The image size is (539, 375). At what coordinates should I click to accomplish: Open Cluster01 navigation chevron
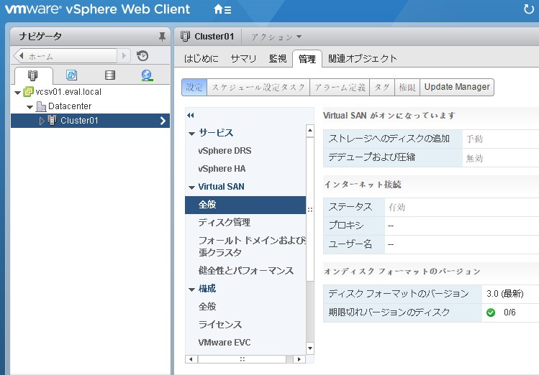click(x=163, y=121)
